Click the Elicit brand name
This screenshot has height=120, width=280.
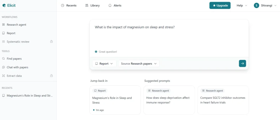11,5
